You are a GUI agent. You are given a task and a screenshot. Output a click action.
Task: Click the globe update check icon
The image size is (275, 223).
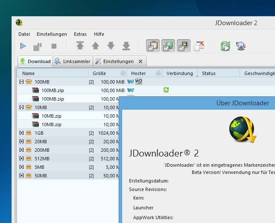241,46
